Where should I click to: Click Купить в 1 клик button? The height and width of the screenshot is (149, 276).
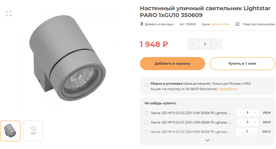click(x=242, y=64)
